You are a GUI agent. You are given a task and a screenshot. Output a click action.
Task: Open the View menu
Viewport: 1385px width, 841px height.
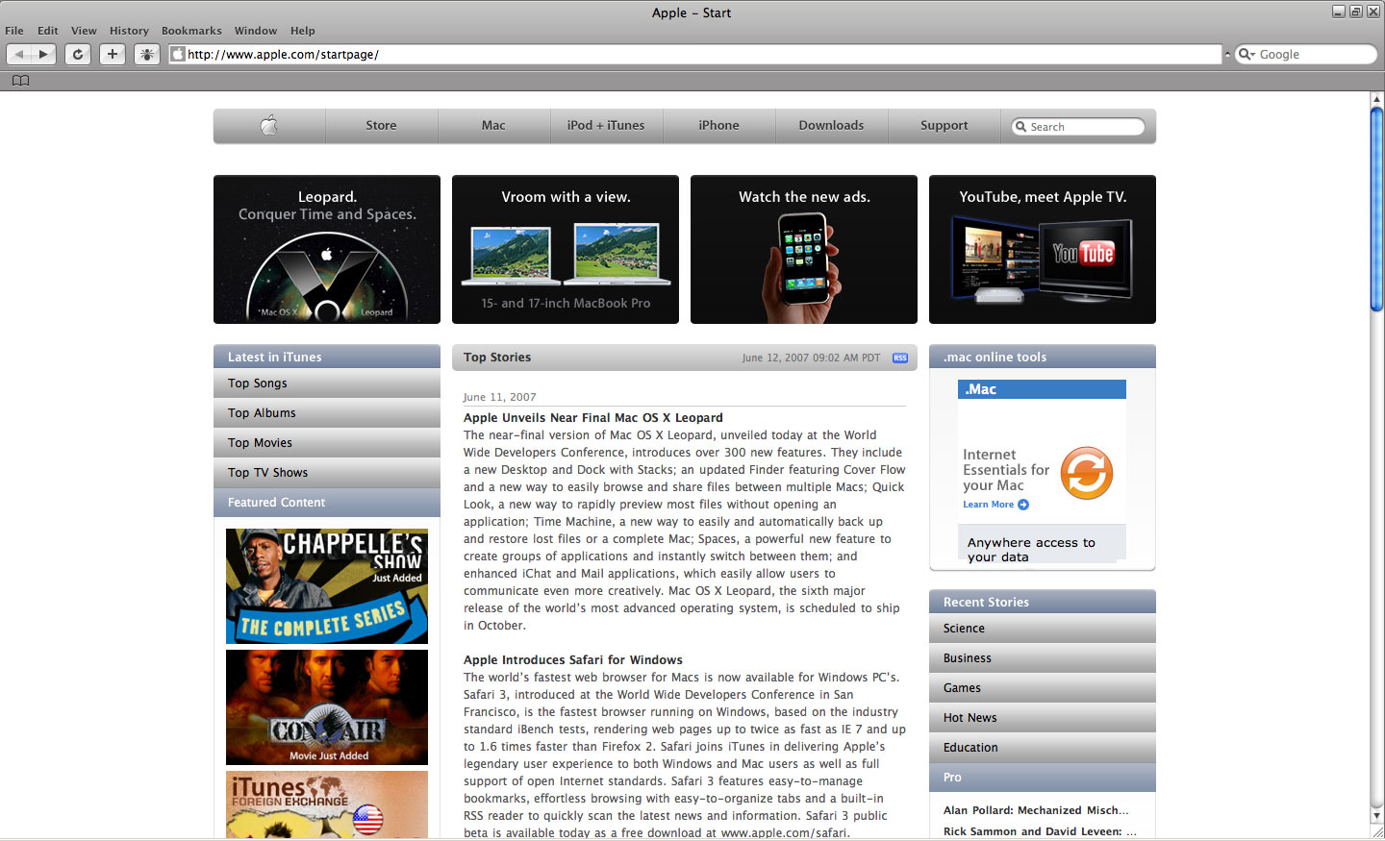pos(84,31)
